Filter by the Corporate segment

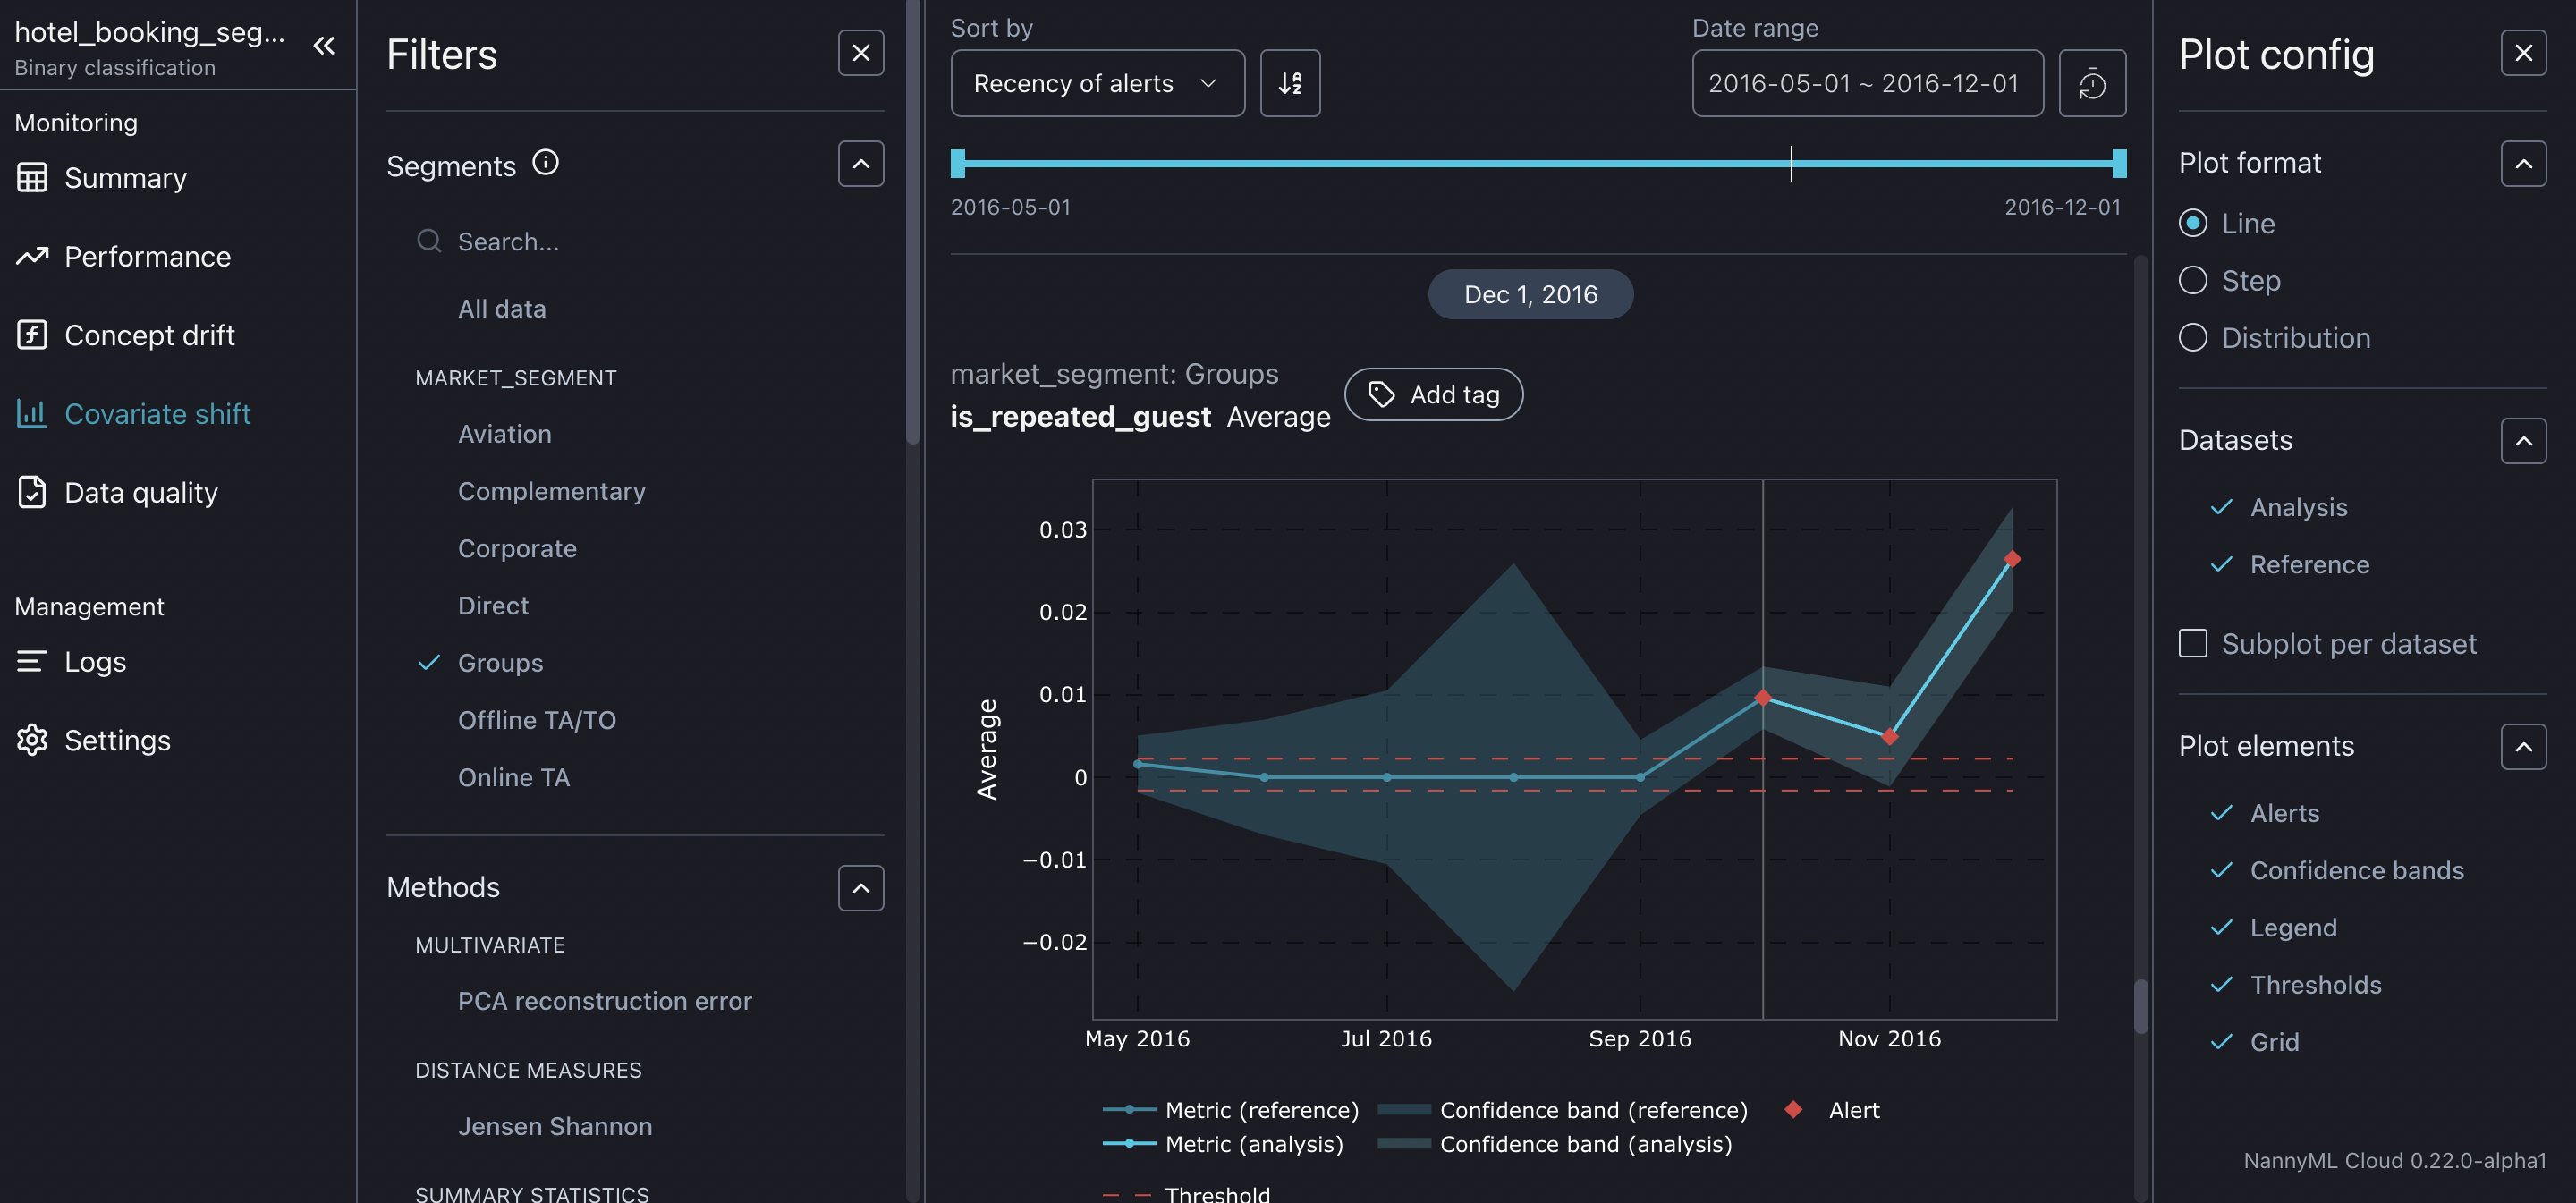tap(517, 549)
